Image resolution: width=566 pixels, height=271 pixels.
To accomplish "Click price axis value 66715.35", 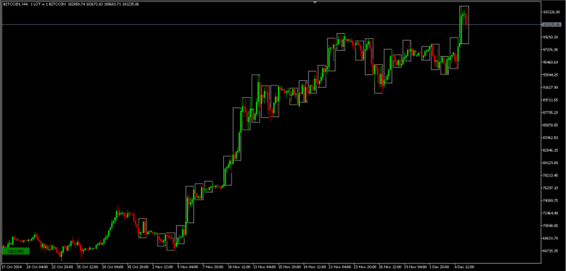I will click(551, 251).
